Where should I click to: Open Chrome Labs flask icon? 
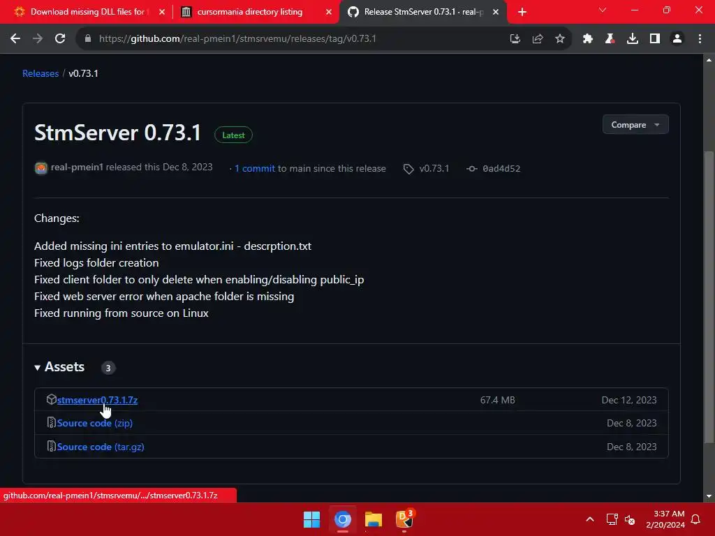610,39
